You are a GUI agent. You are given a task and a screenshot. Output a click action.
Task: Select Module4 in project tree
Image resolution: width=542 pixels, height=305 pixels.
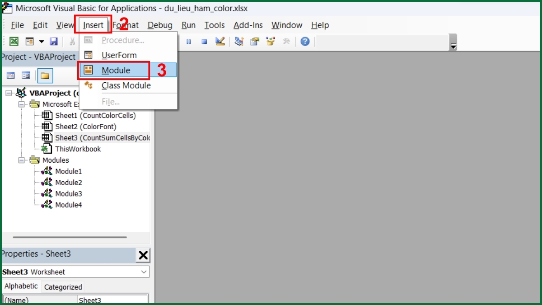[68, 205]
